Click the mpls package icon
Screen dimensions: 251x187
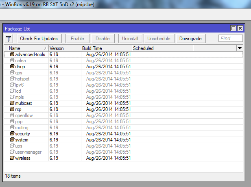pos(12,97)
